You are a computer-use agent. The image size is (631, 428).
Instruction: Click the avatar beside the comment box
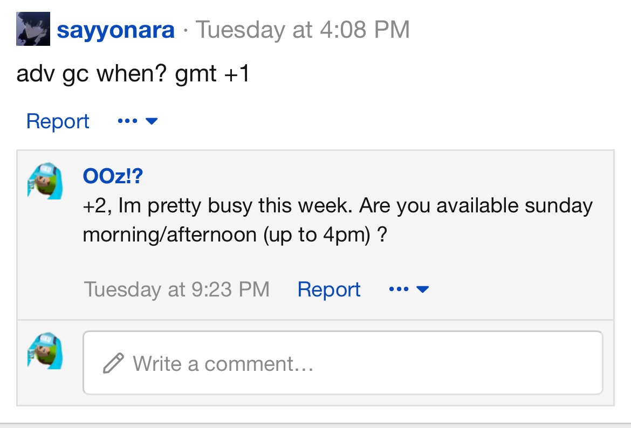coord(45,351)
